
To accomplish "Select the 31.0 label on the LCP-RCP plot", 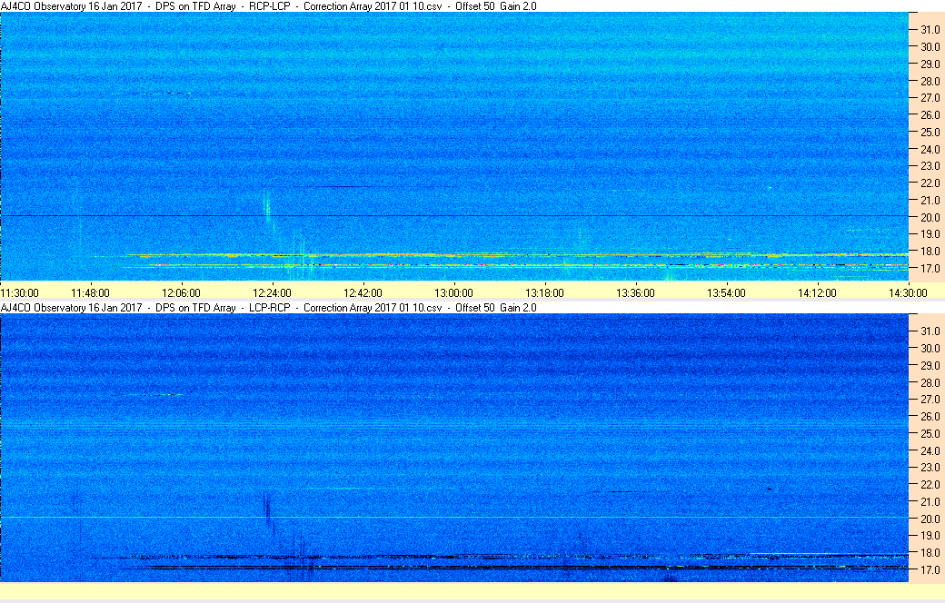I will click(930, 331).
